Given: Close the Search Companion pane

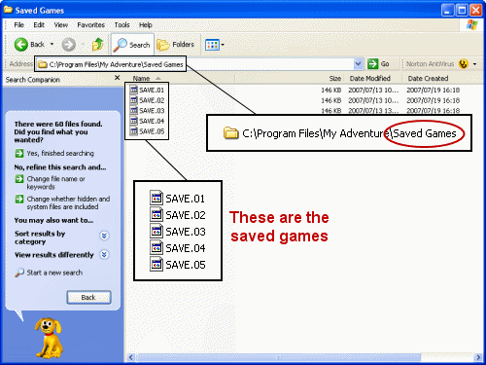Looking at the screenshot, I should pos(118,78).
